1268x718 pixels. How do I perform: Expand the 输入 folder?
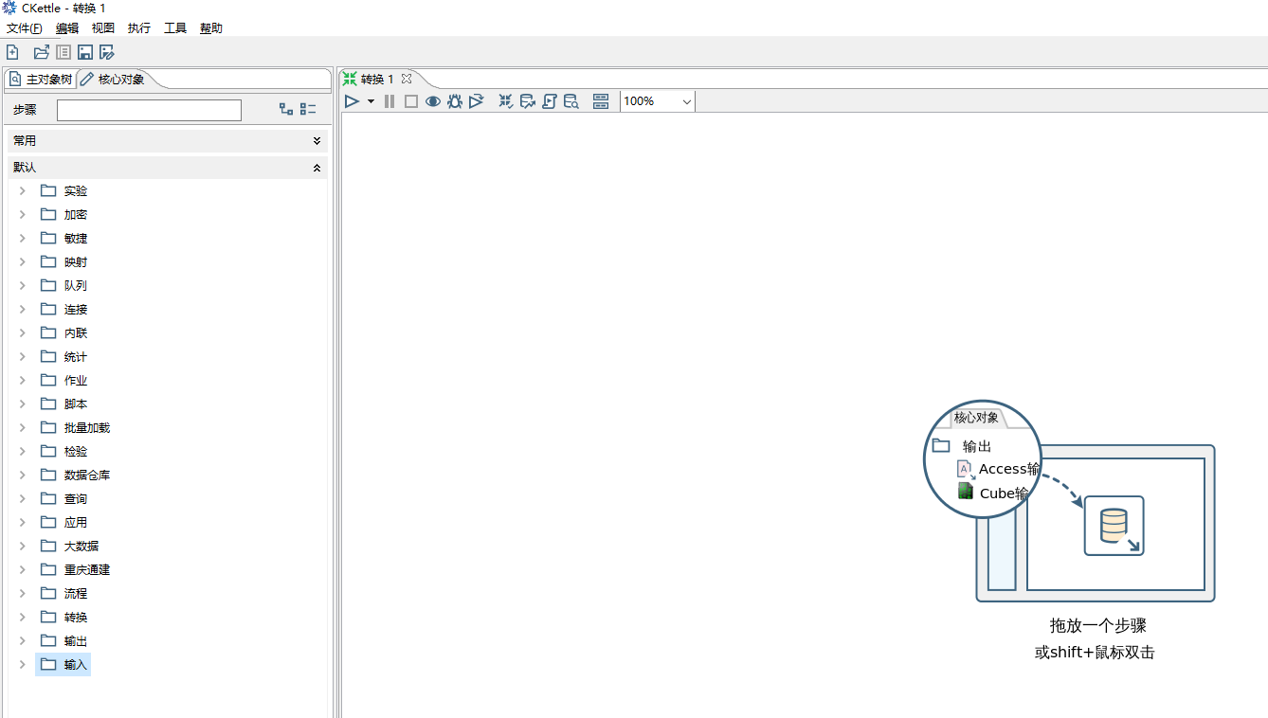point(23,665)
